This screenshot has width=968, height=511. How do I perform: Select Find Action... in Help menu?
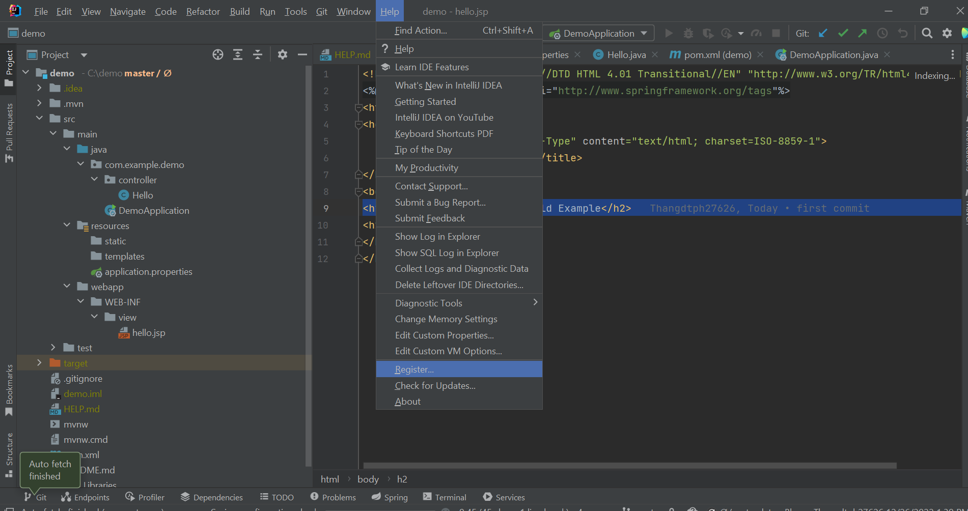click(x=459, y=31)
